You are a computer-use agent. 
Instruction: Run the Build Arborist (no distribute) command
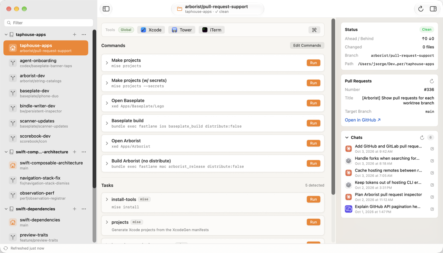[313, 163]
